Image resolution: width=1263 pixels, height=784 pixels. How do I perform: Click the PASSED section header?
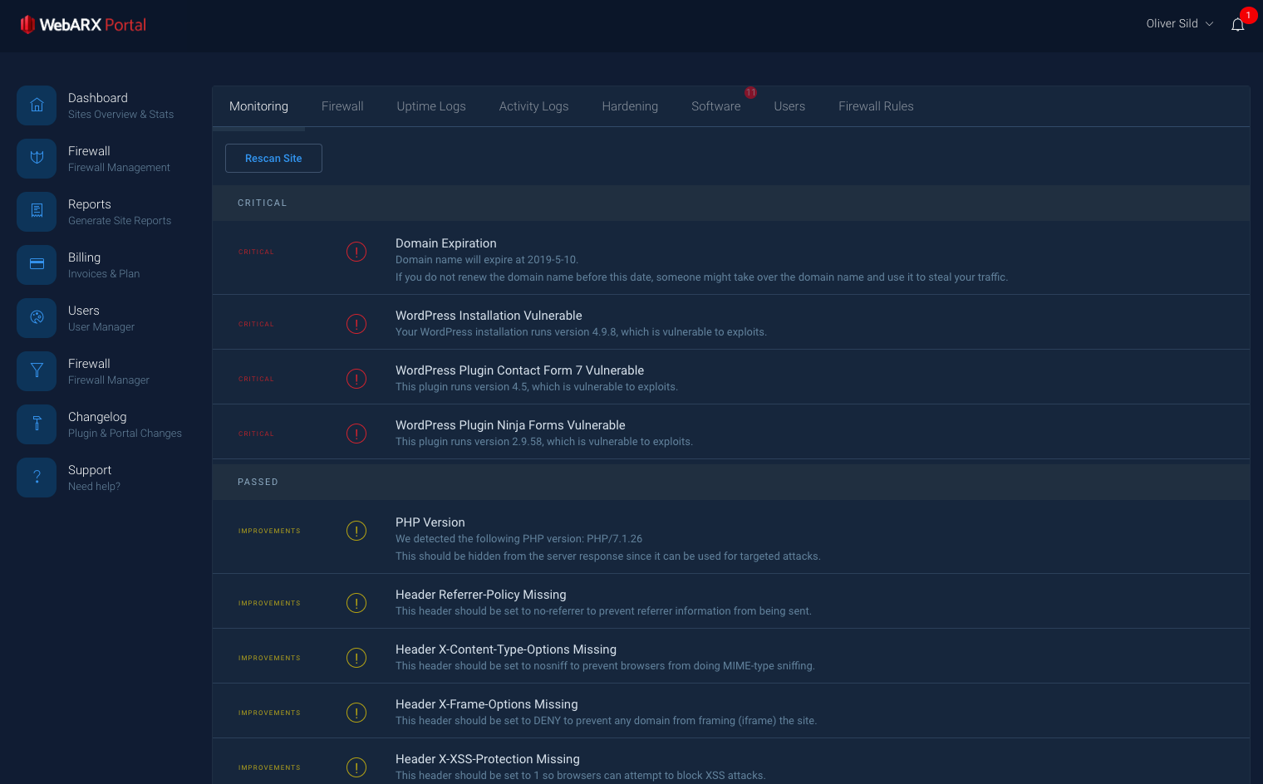tap(730, 482)
